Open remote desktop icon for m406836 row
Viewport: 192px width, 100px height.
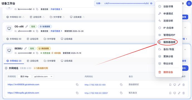pyautogui.click(x=175, y=85)
